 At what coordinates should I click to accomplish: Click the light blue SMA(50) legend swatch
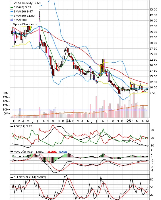pos(12,16)
